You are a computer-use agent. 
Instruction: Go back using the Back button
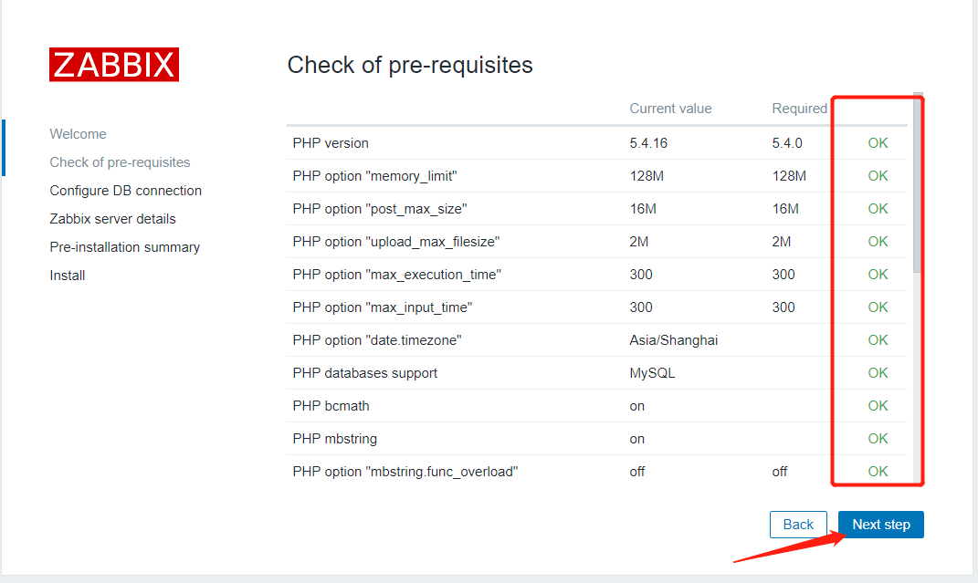click(x=798, y=525)
